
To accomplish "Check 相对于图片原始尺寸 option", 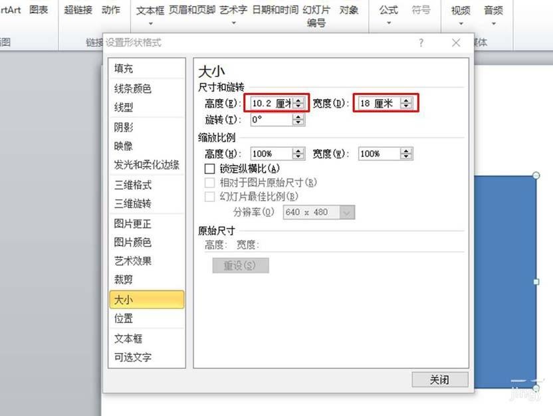I will (209, 183).
